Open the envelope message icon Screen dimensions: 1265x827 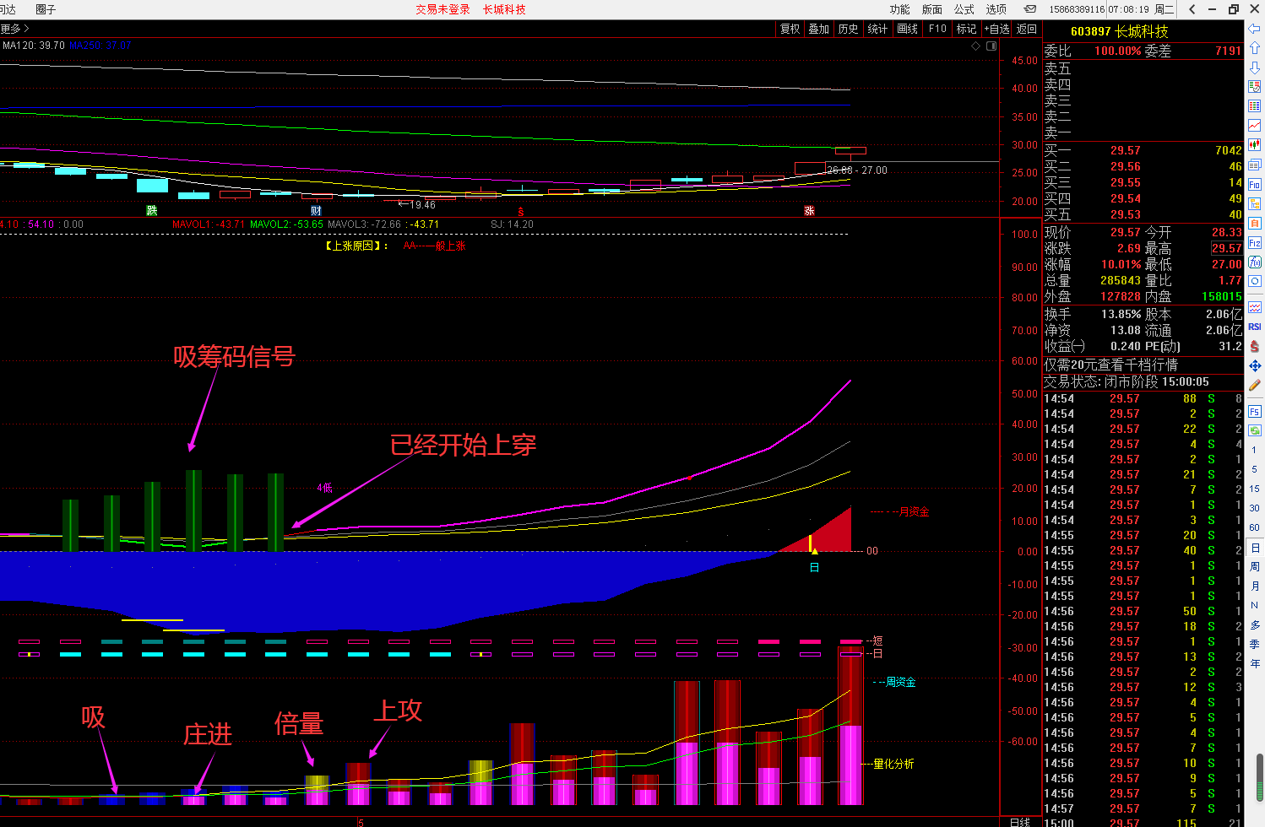pos(1030,9)
